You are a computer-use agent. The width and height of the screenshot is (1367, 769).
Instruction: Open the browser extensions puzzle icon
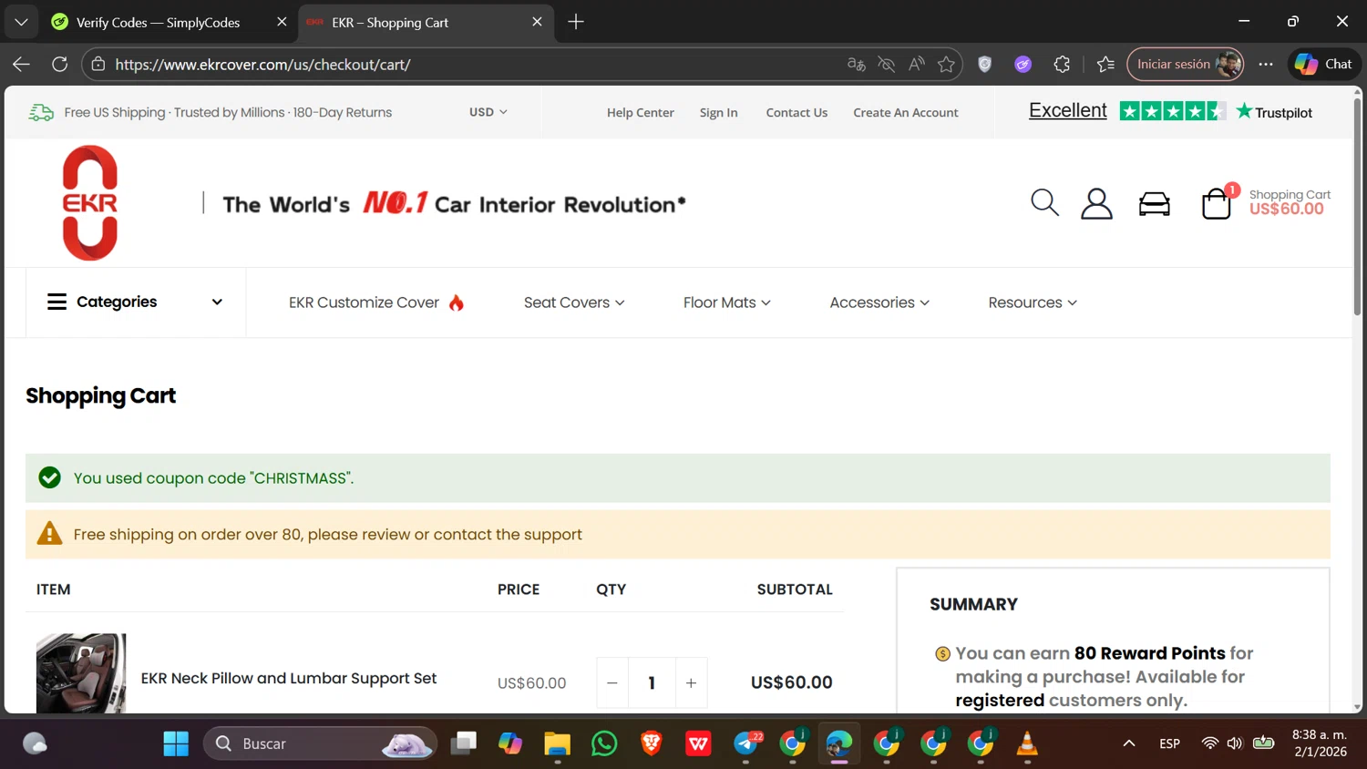point(1062,64)
